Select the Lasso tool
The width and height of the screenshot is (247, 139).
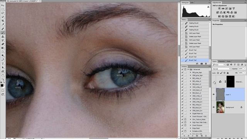[x=3, y=13]
